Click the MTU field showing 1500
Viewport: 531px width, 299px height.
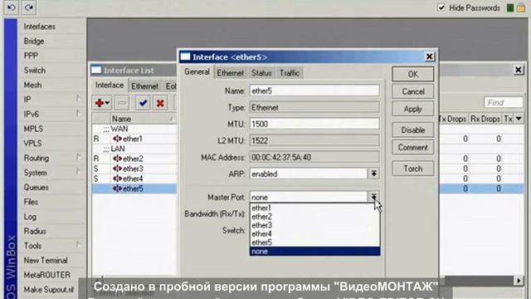[x=314, y=124]
